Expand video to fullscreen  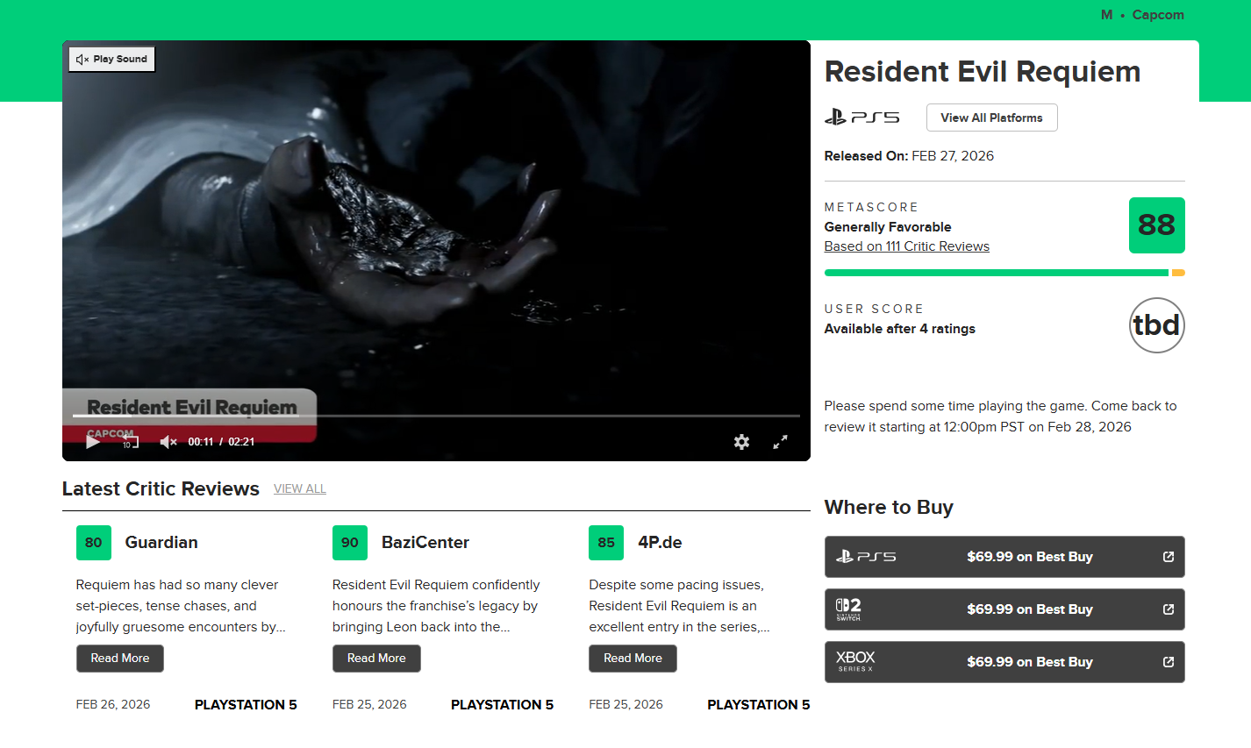(x=780, y=442)
